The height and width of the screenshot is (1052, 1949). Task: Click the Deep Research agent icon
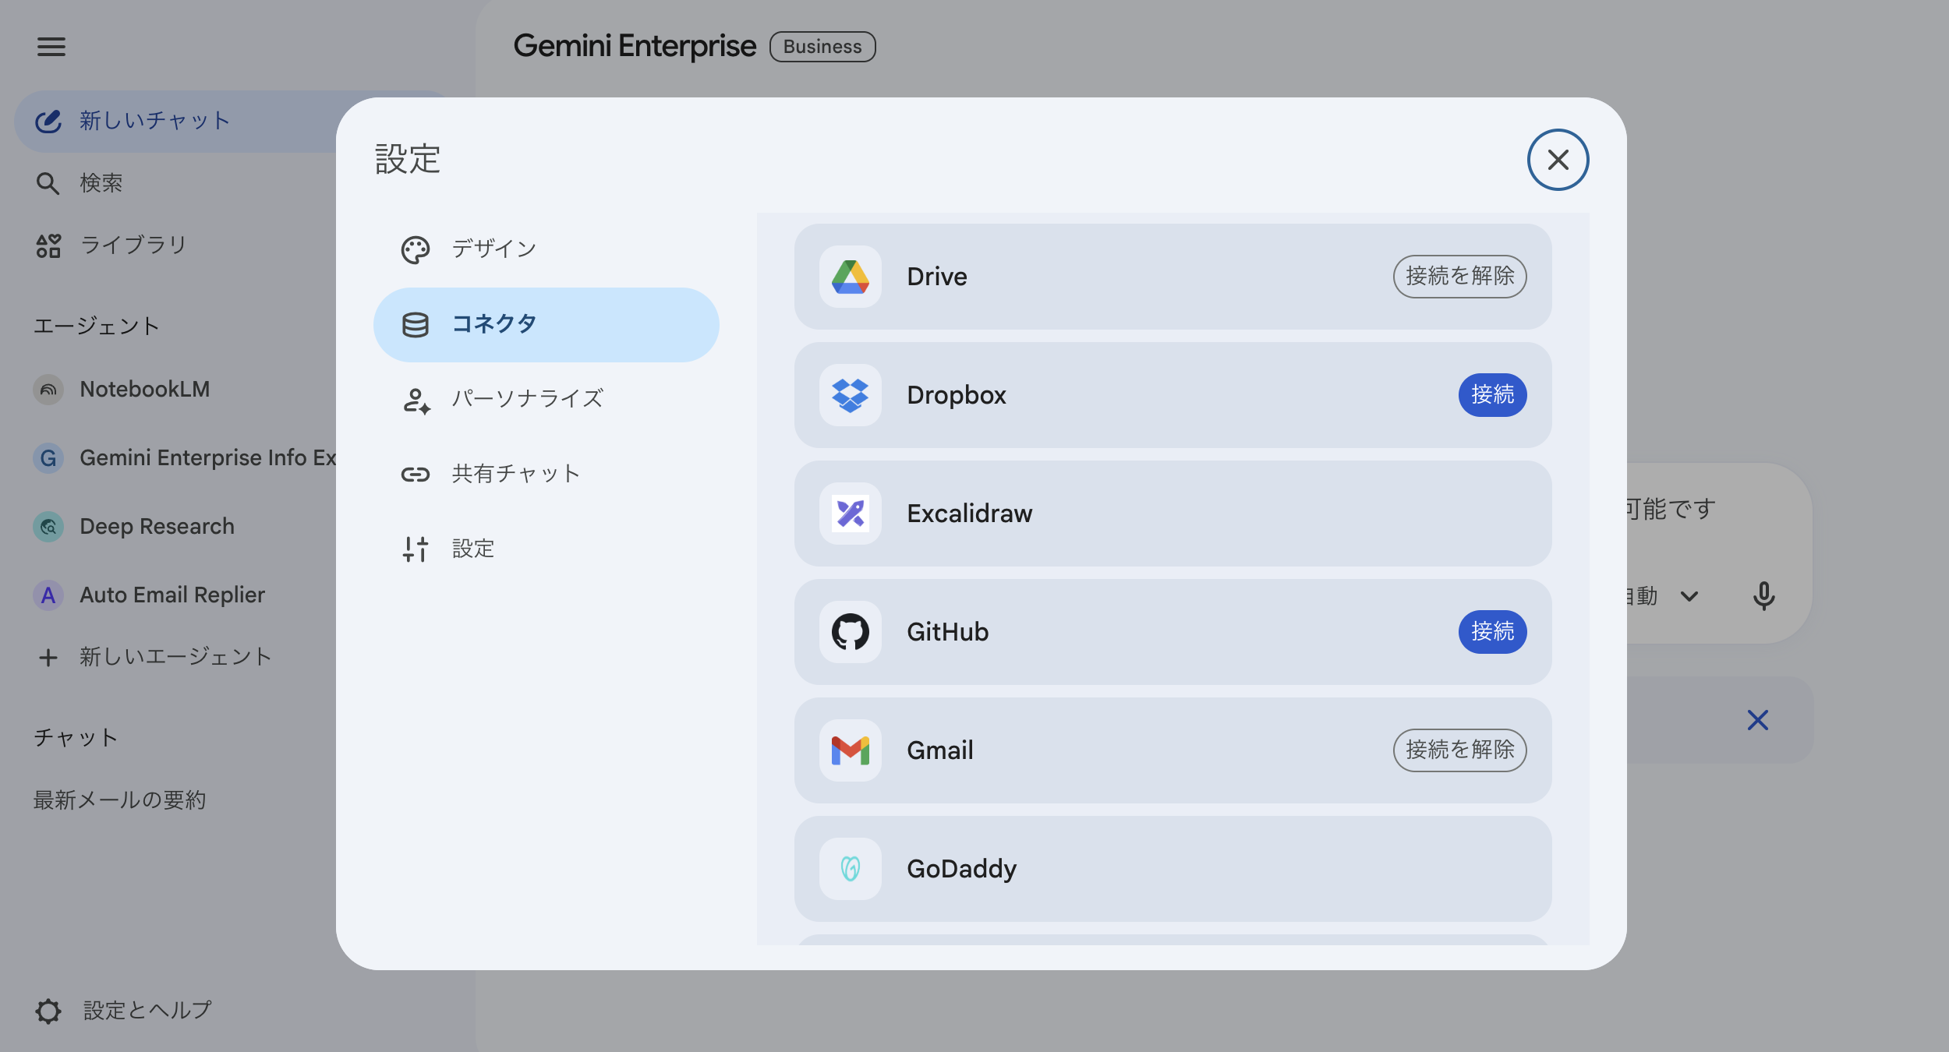click(48, 527)
